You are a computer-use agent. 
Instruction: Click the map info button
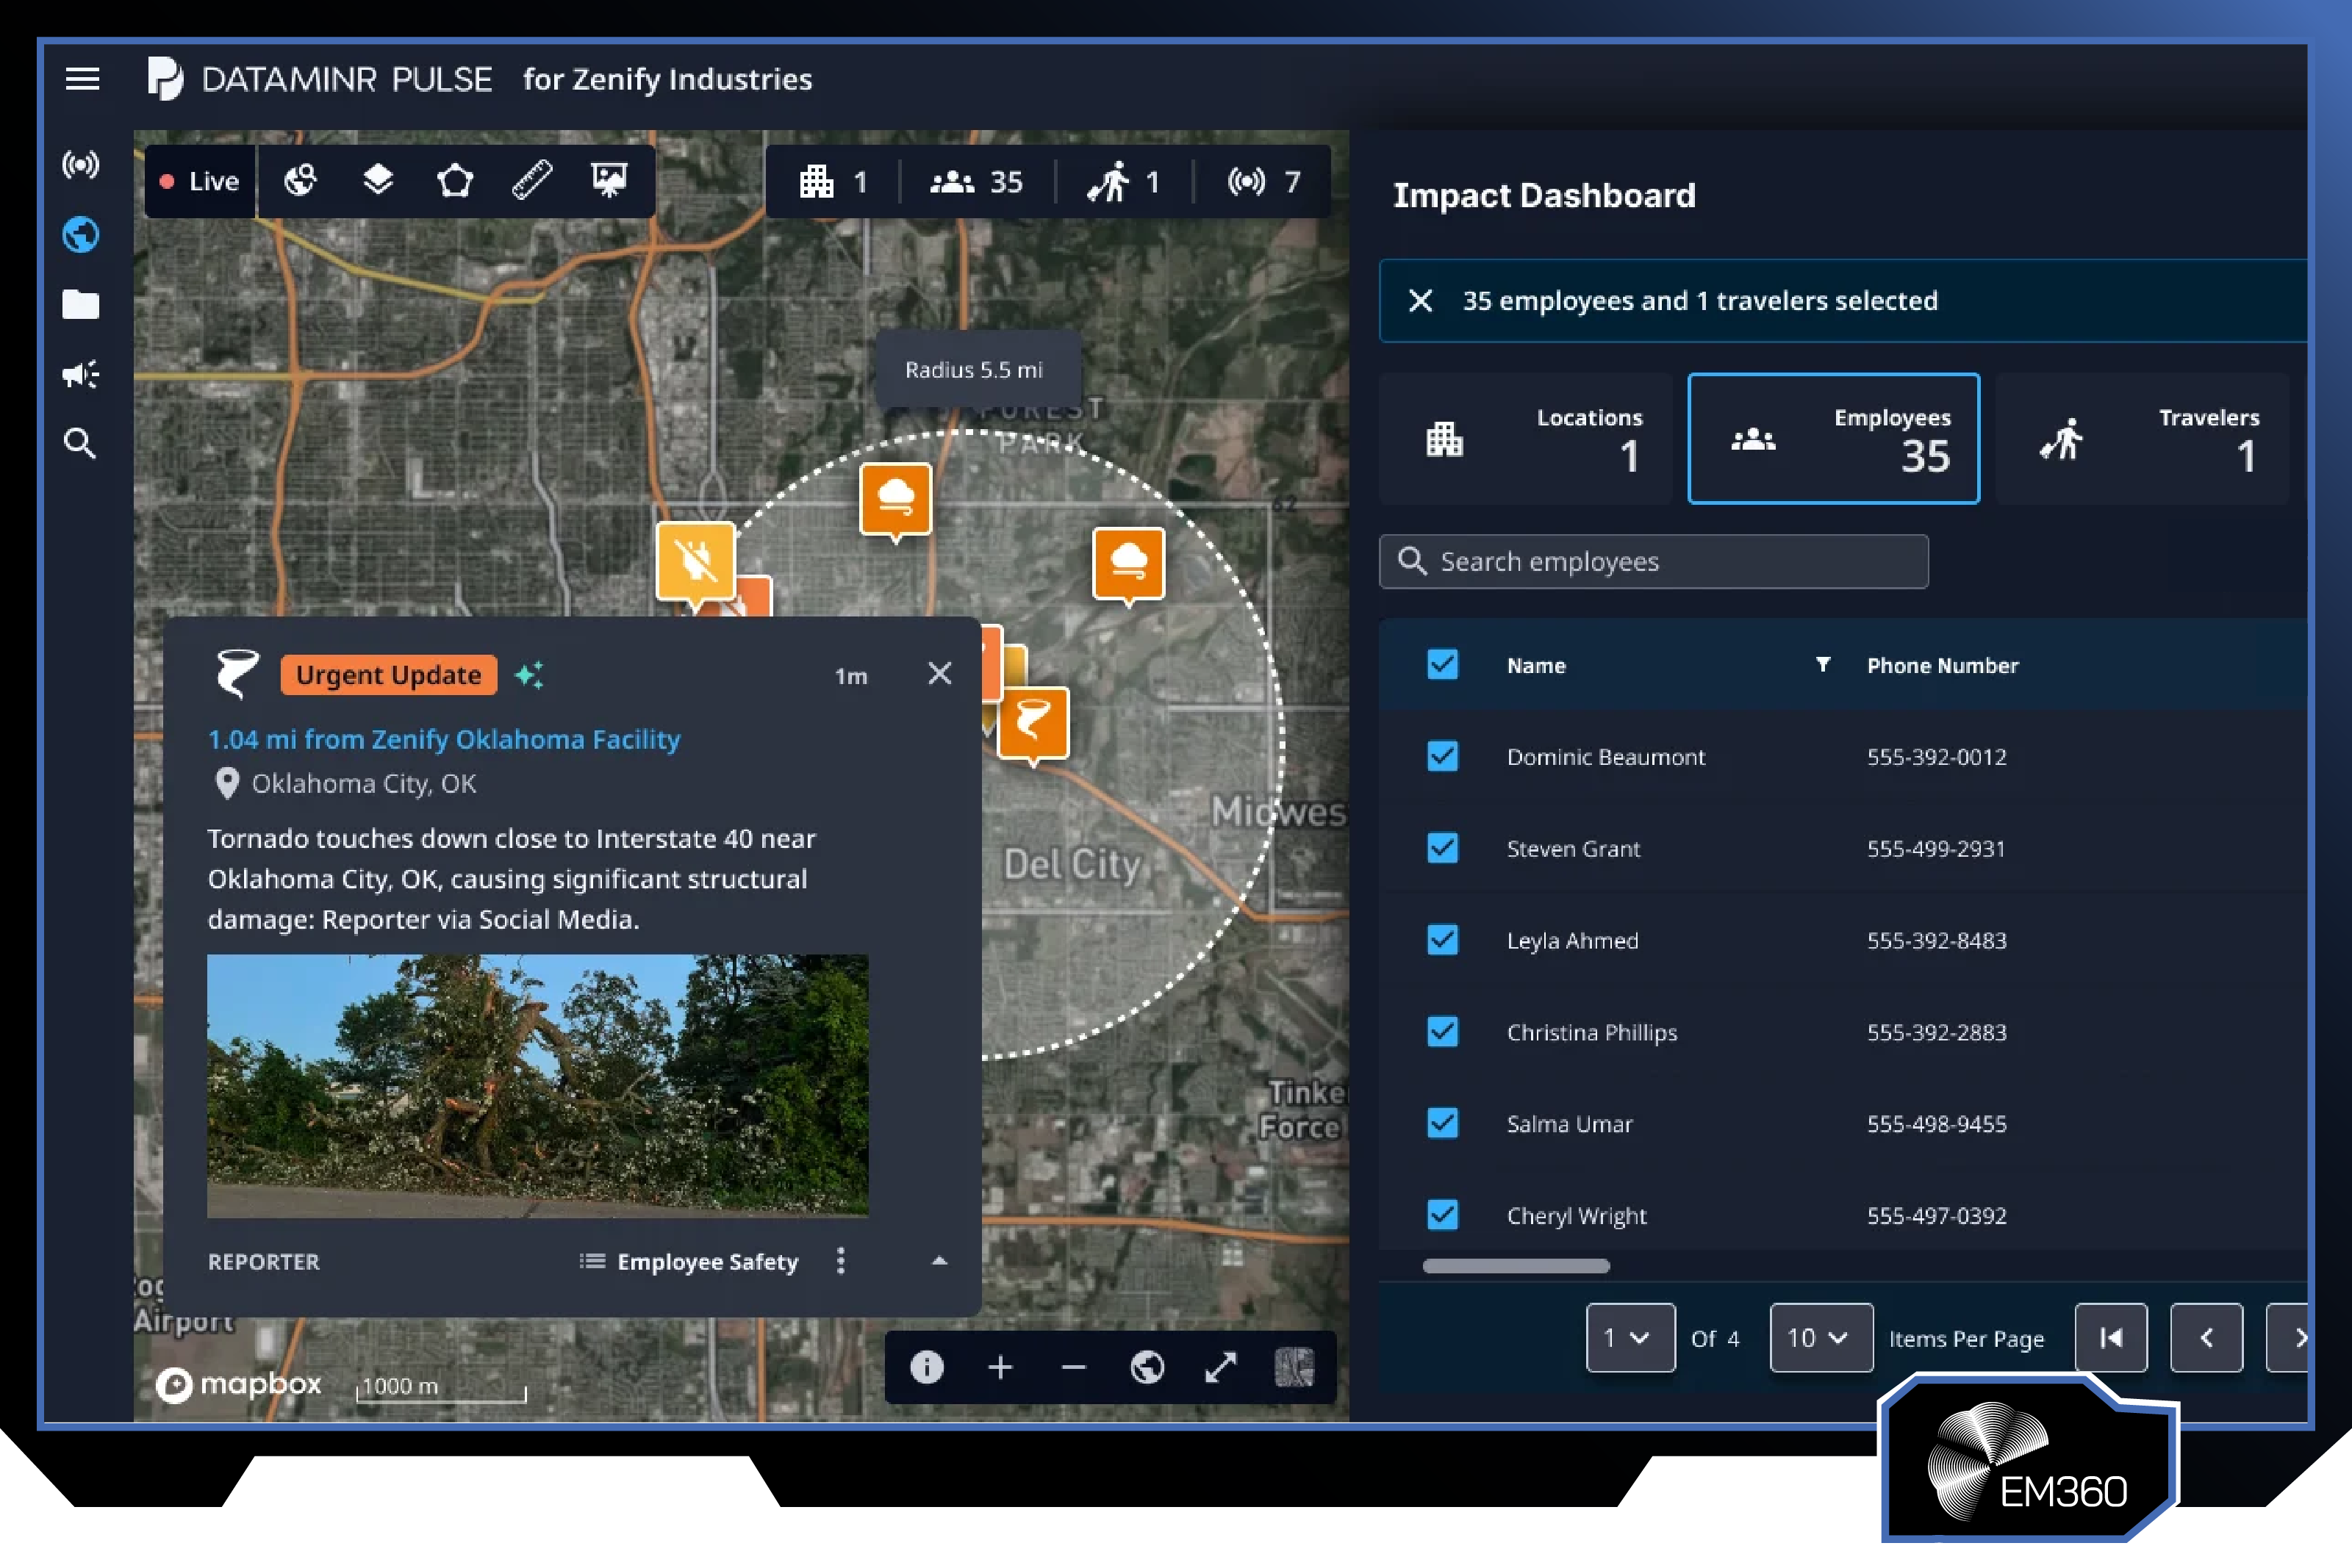pos(927,1367)
